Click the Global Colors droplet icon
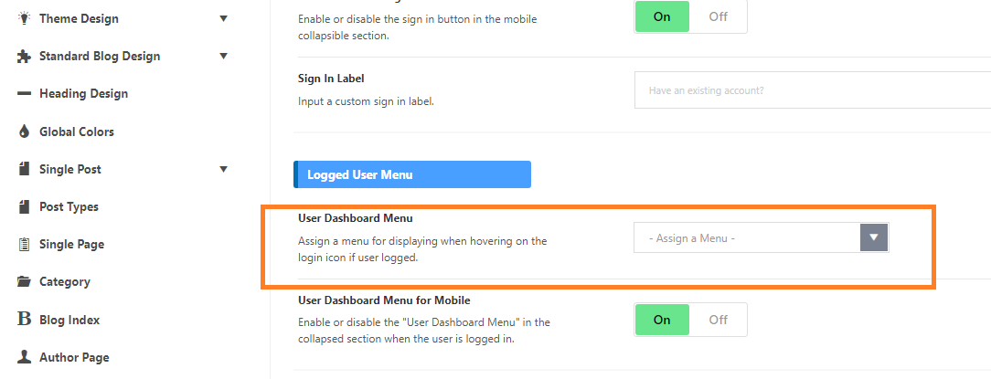Viewport: 991px width, 379px height. (x=24, y=132)
